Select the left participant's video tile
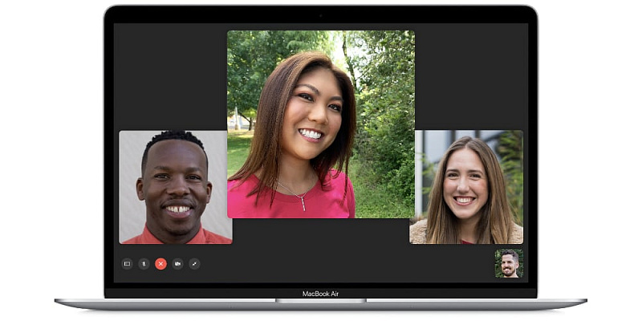This screenshot has width=642, height=321. (x=175, y=187)
